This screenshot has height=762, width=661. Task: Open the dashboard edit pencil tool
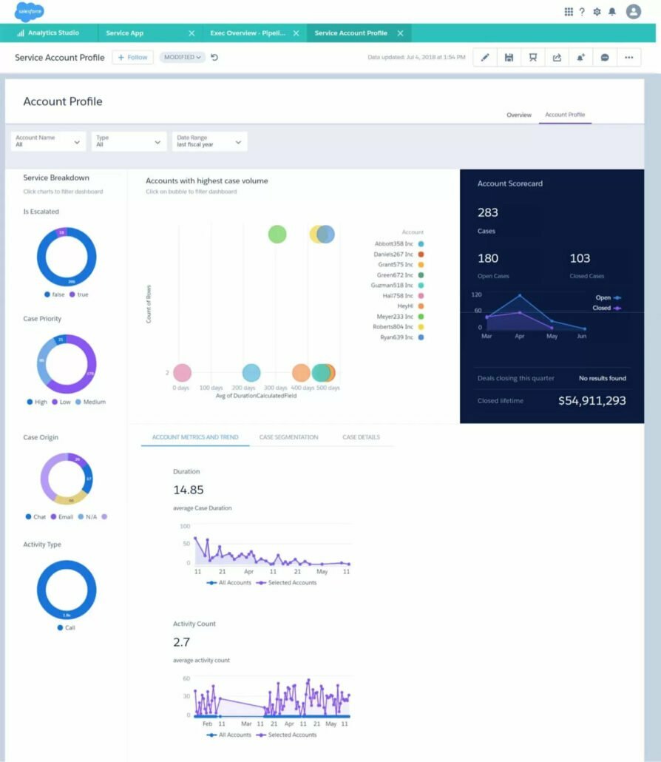point(485,57)
